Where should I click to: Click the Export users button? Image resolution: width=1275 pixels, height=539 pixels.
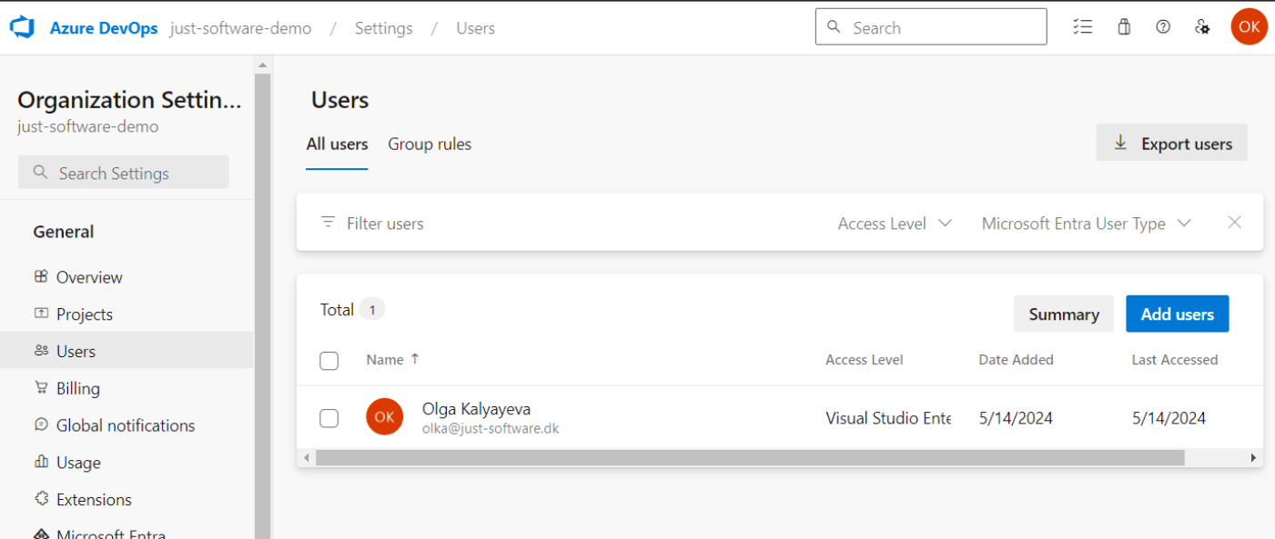1171,143
